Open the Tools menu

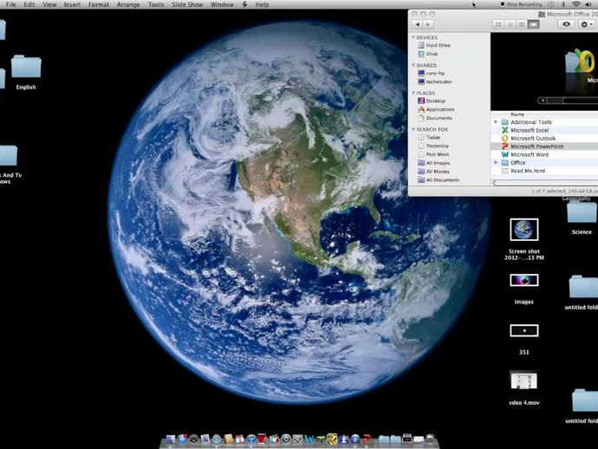(x=156, y=4)
